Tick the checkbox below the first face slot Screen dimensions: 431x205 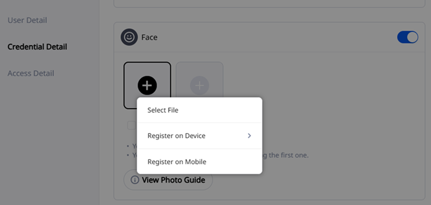click(131, 125)
